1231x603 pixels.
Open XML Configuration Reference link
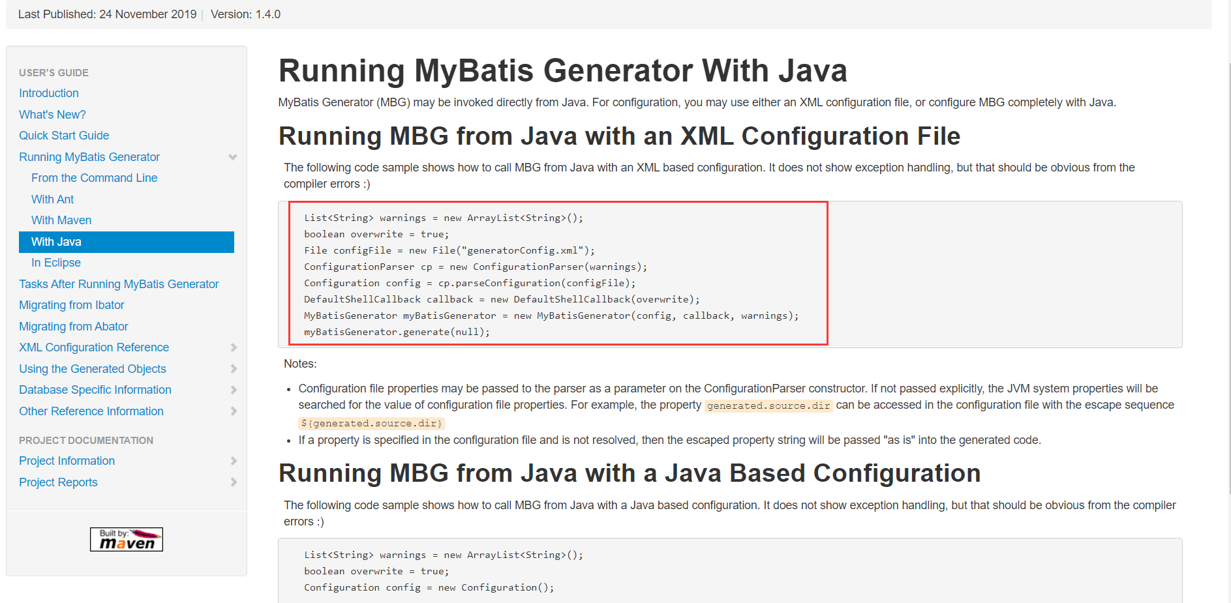[x=94, y=347]
